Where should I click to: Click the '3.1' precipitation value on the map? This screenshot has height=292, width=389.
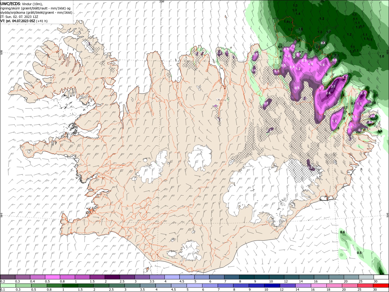click(x=333, y=86)
